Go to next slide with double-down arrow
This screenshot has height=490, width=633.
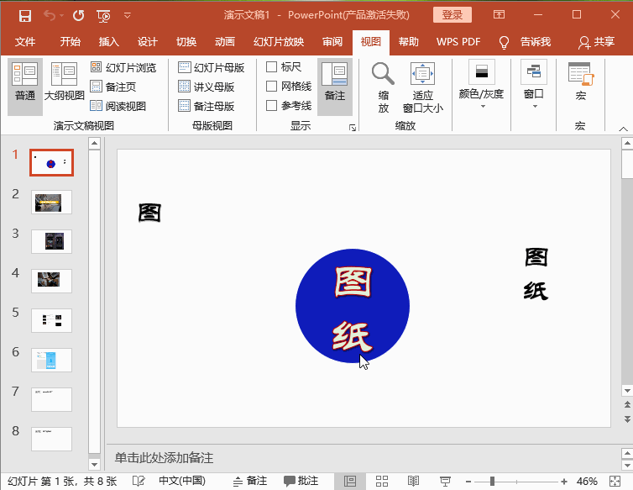pos(627,419)
